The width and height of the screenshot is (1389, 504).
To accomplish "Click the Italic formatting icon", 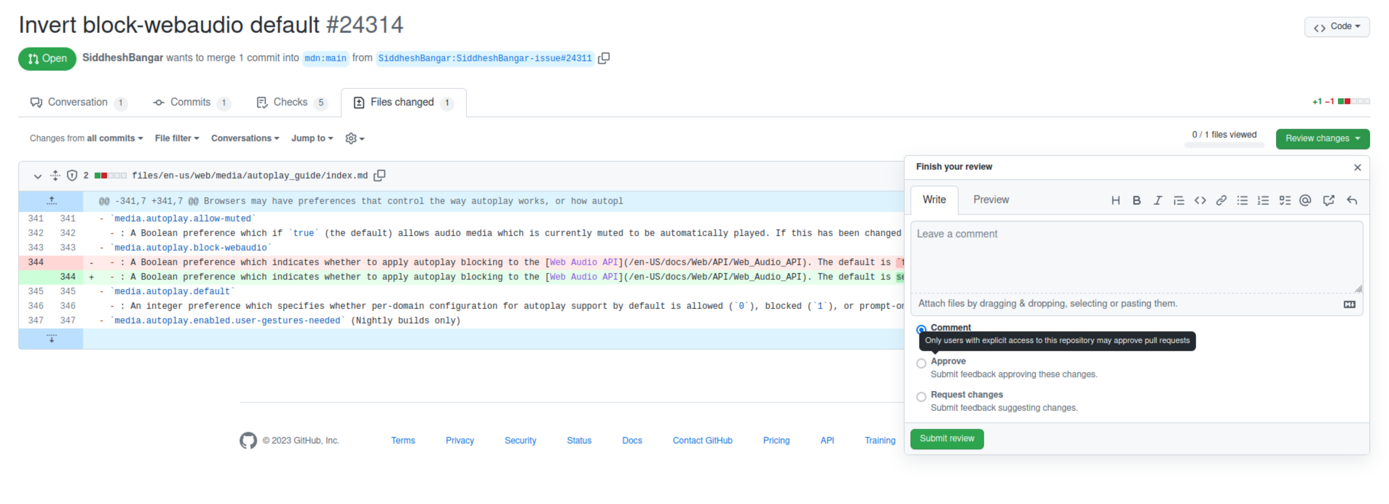I will [1157, 201].
